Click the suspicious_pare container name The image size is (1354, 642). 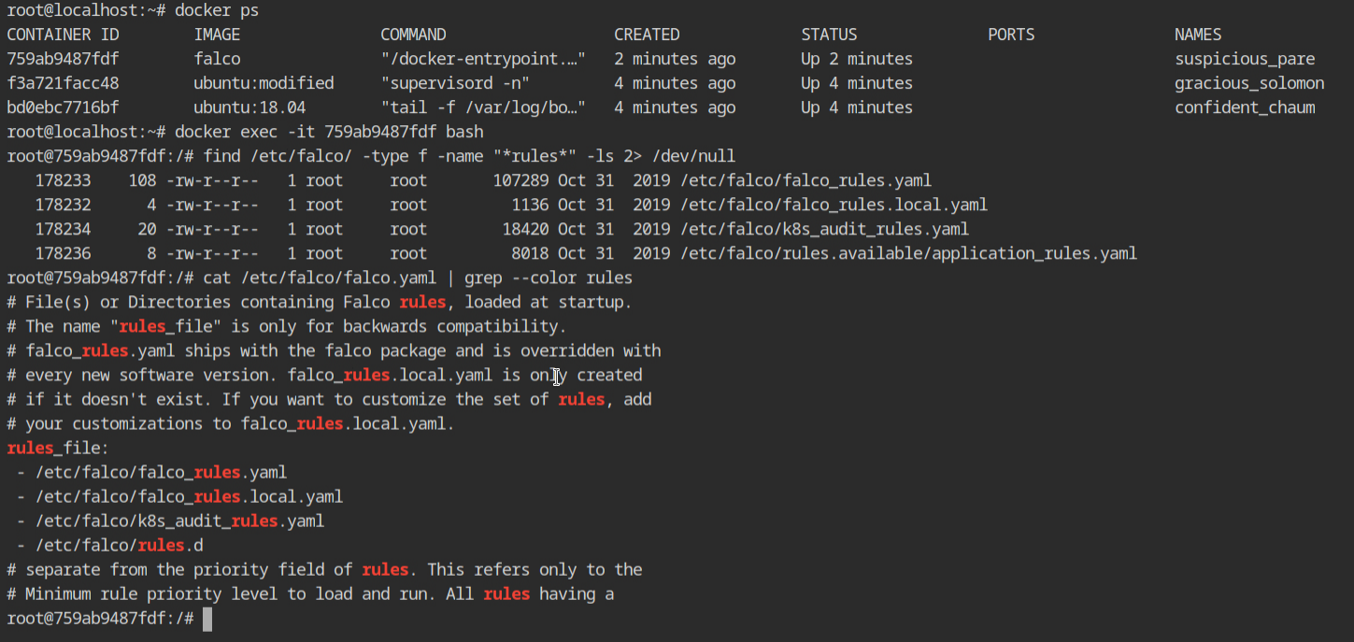pyautogui.click(x=1244, y=59)
